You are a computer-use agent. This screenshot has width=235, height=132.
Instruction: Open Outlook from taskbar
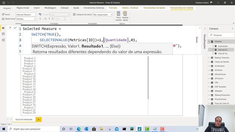click(86, 129)
